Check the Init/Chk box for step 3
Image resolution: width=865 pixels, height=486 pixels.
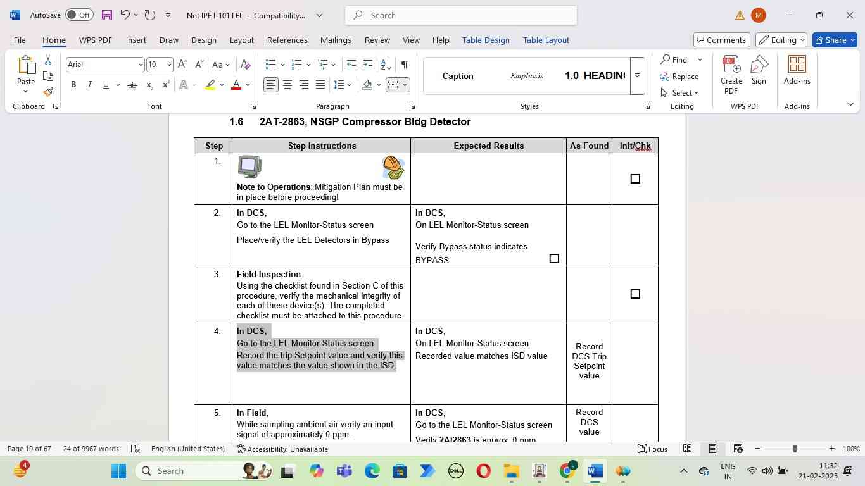tap(635, 294)
